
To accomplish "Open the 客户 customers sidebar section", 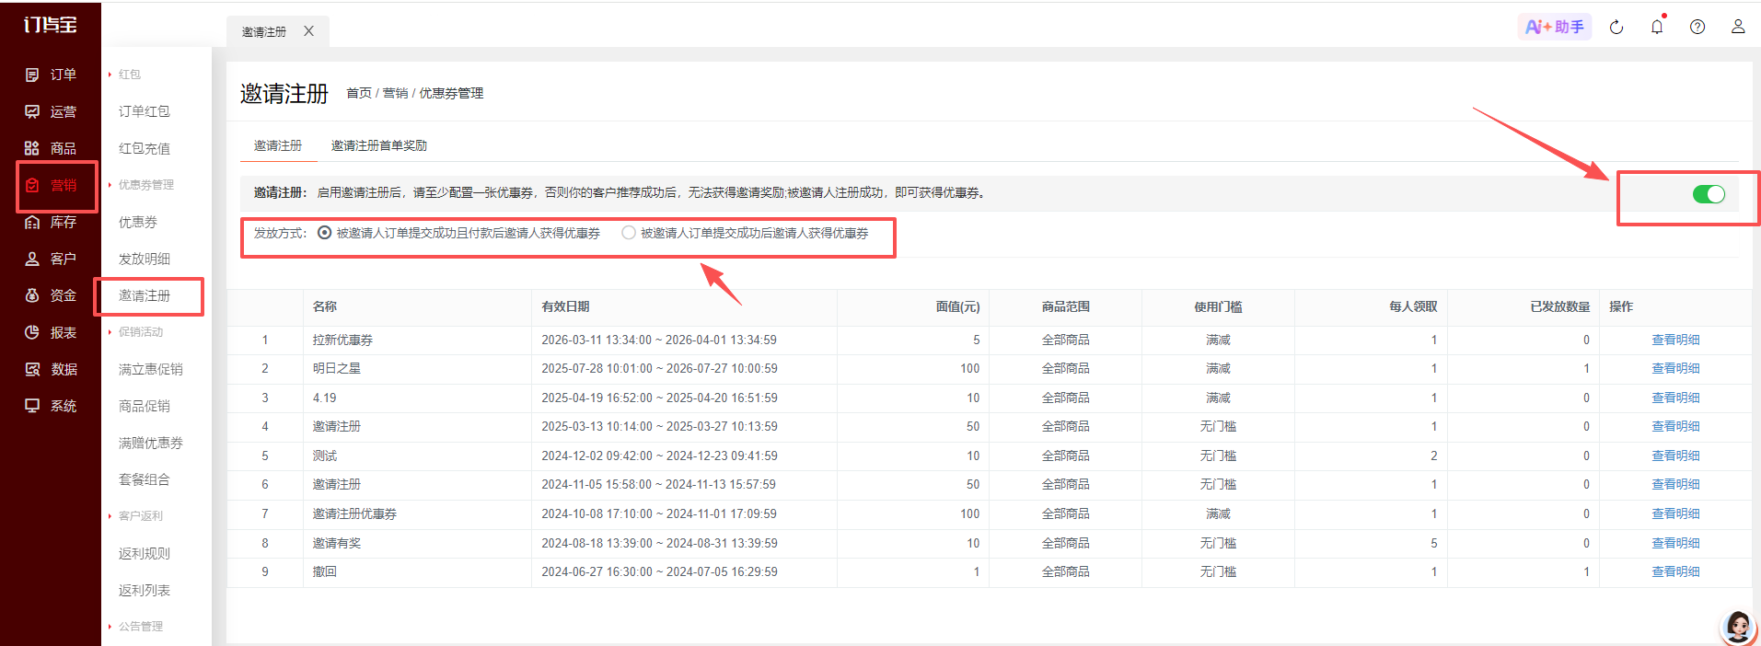I will [51, 259].
